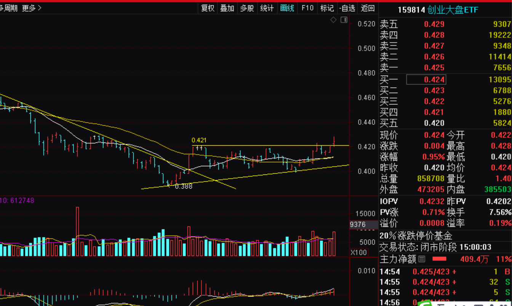Click the X100 volume unit label

tap(358, 252)
